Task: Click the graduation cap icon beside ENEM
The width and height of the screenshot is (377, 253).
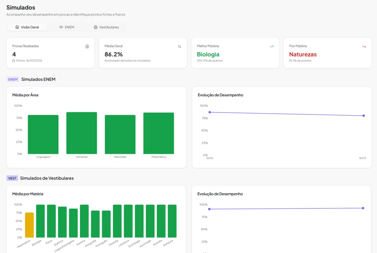Action: [61, 27]
